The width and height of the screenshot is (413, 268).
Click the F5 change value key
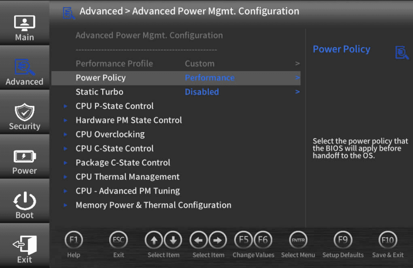[x=244, y=240]
